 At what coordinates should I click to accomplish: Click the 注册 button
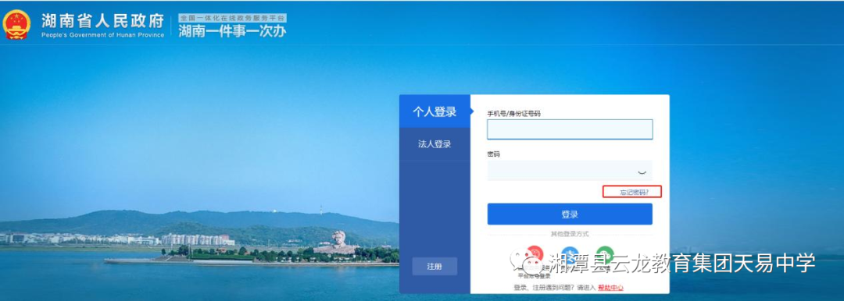click(x=435, y=267)
